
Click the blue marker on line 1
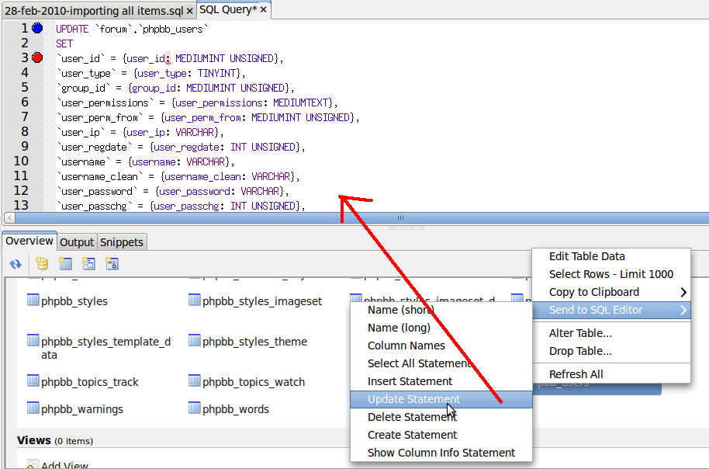click(37, 28)
